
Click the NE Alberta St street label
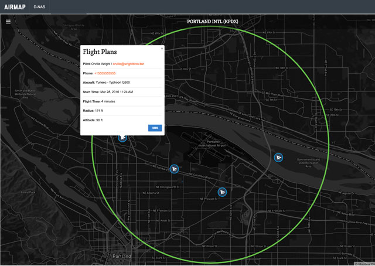coord(151,193)
